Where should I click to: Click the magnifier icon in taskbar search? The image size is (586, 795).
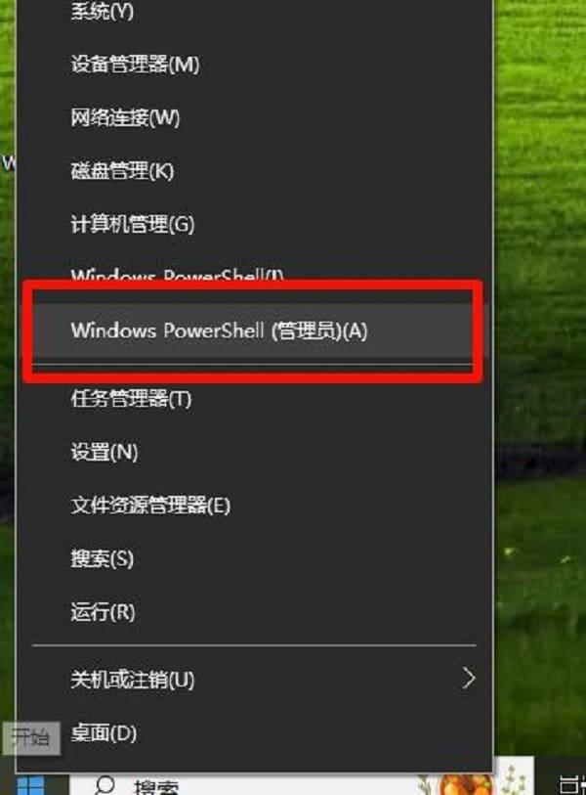(x=105, y=786)
